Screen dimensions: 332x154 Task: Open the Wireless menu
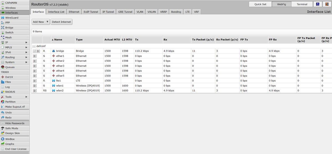click(x=15, y=8)
